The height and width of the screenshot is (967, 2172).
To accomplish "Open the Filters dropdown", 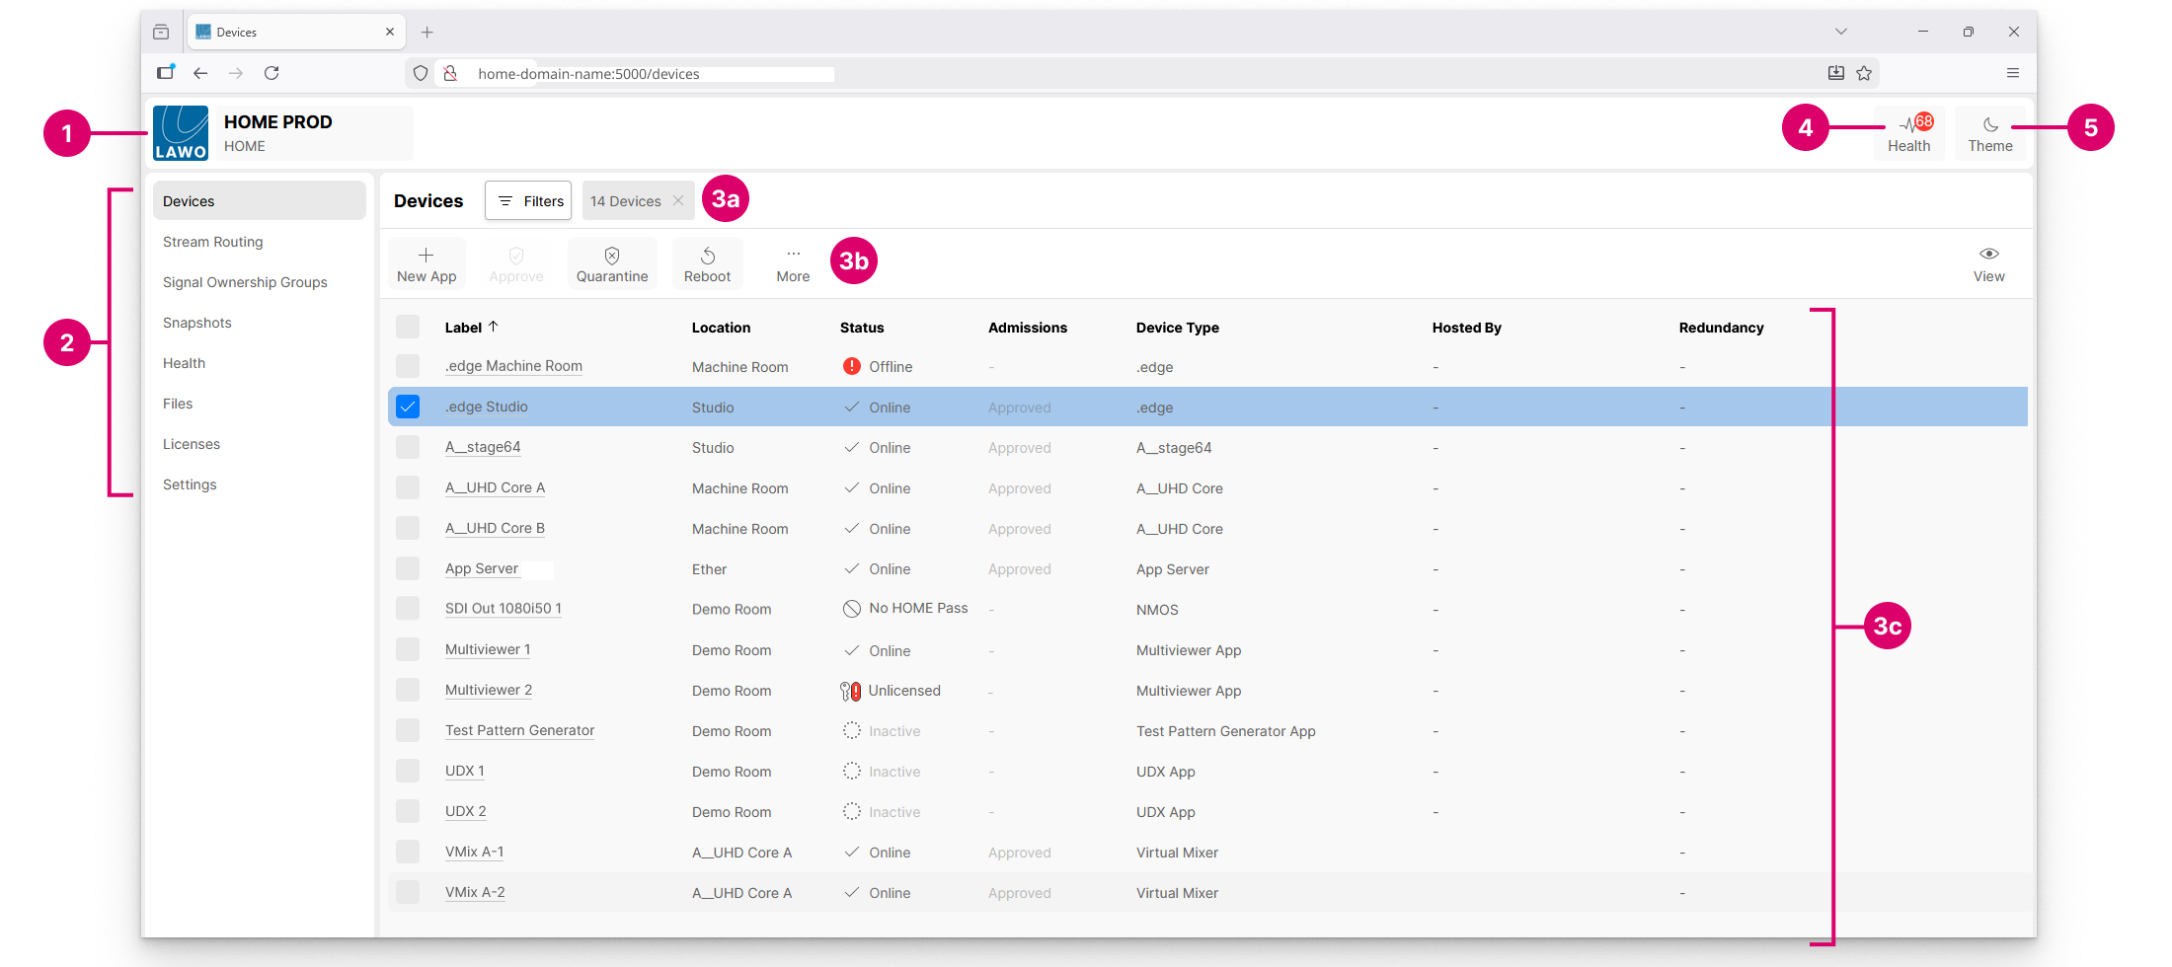I will pyautogui.click(x=528, y=201).
